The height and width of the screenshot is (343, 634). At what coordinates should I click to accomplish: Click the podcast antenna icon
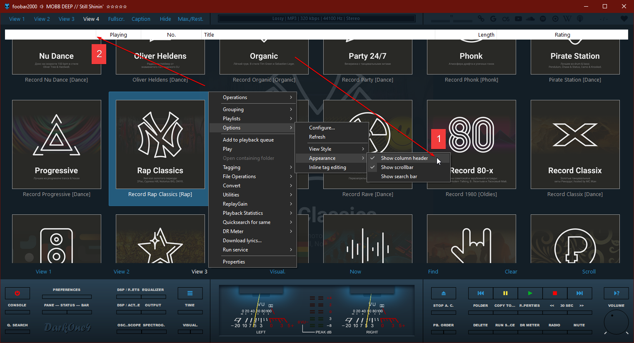point(580,19)
